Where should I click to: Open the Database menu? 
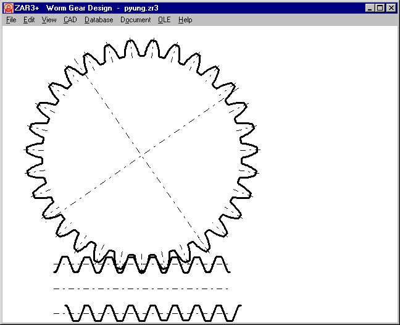pyautogui.click(x=99, y=20)
